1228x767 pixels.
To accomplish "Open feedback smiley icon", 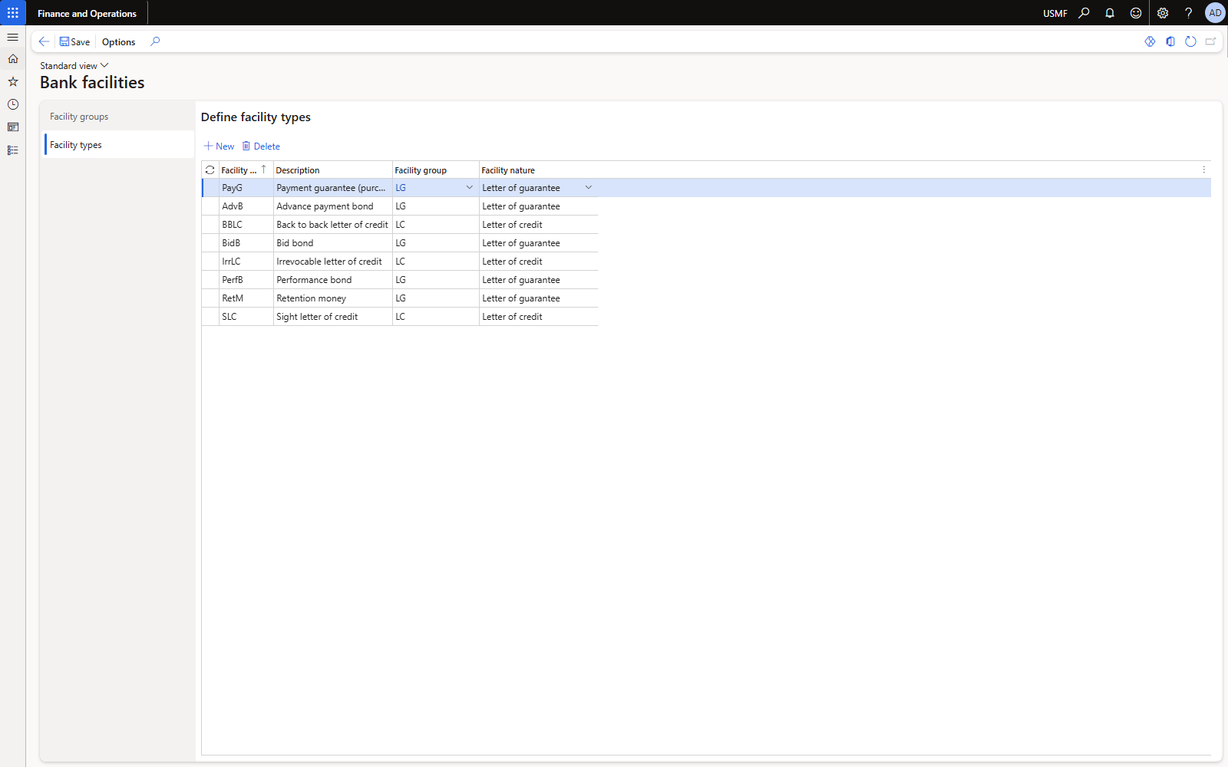I will click(1136, 13).
